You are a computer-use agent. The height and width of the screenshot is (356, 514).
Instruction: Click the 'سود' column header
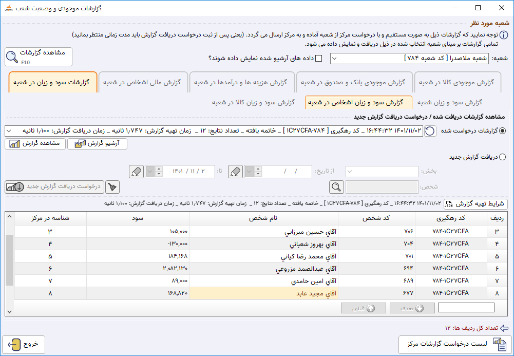point(138,218)
